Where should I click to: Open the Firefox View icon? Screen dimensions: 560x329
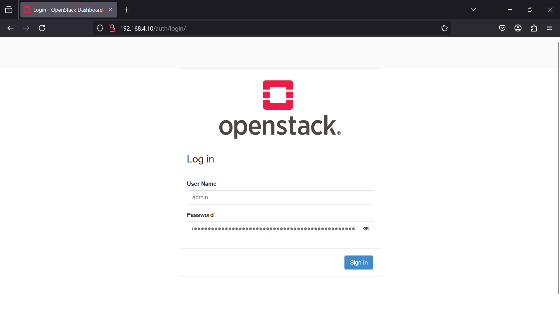9,10
